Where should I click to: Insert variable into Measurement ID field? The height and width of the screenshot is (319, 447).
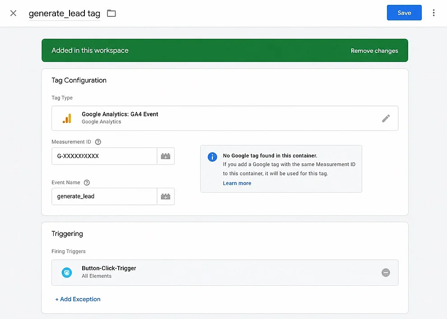pos(166,156)
